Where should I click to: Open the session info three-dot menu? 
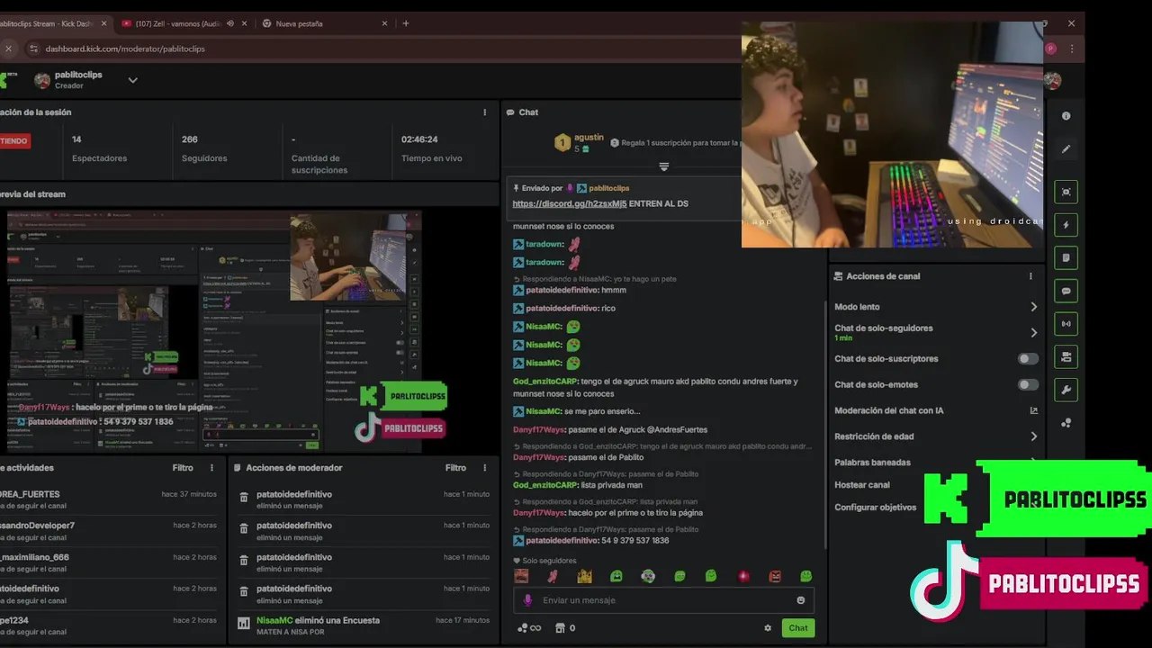pos(484,112)
